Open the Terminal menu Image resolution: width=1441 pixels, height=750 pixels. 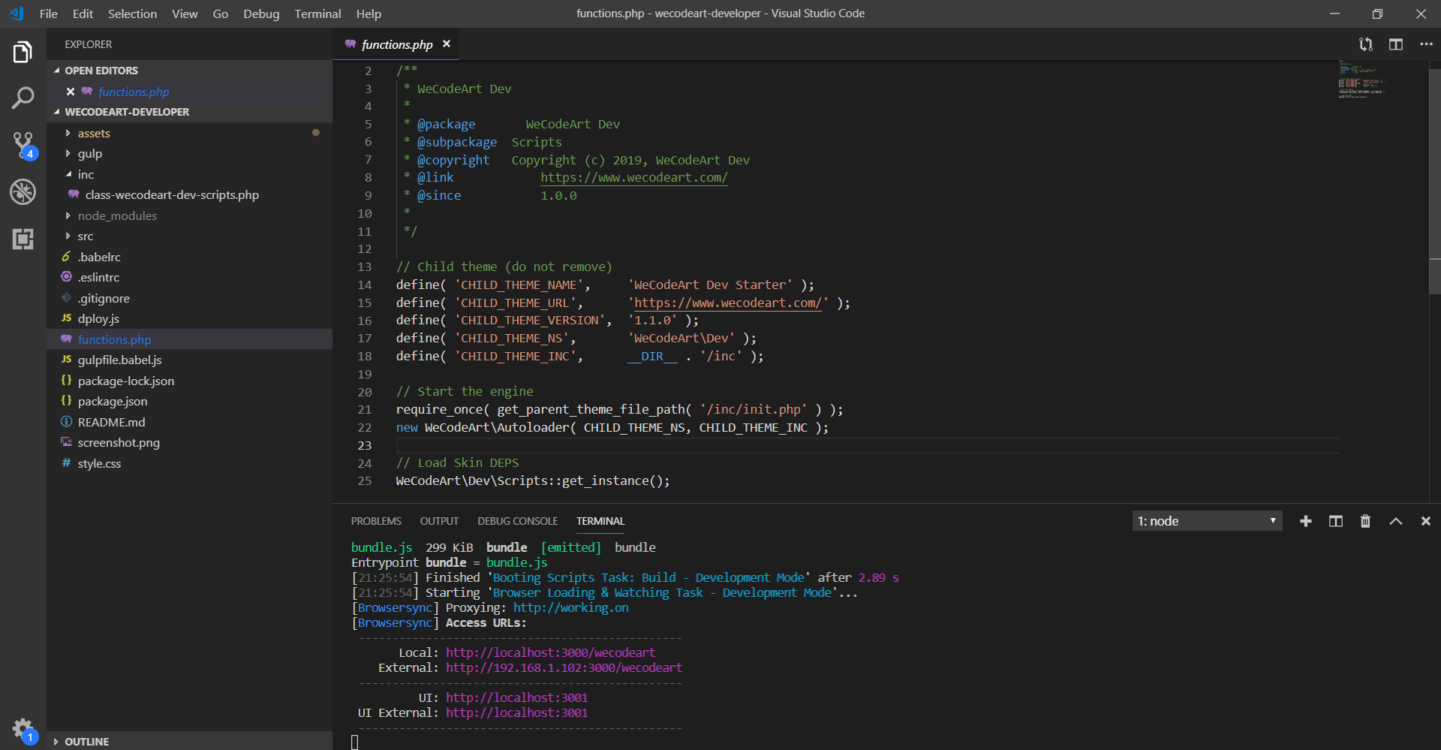[317, 14]
